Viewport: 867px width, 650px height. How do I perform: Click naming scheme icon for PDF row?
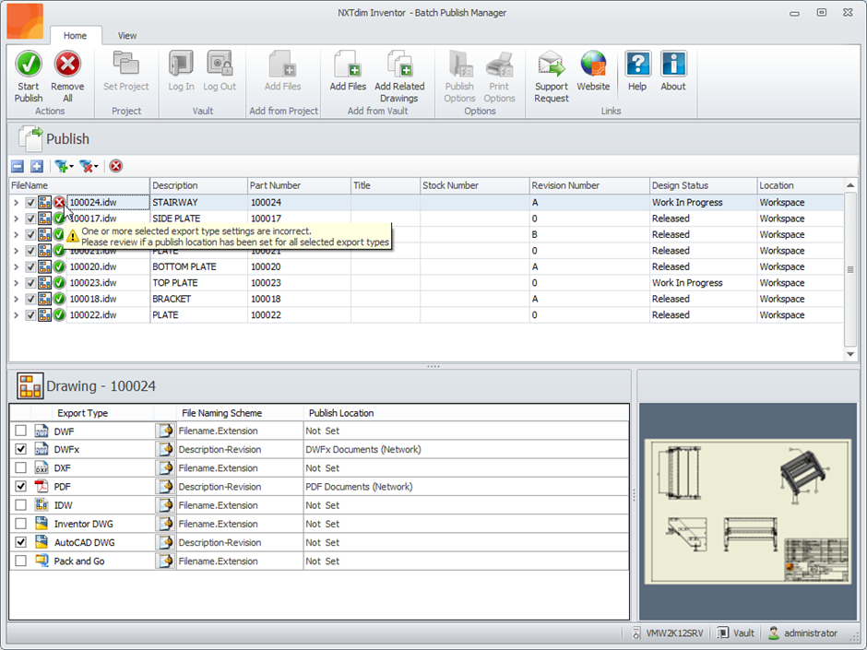165,487
